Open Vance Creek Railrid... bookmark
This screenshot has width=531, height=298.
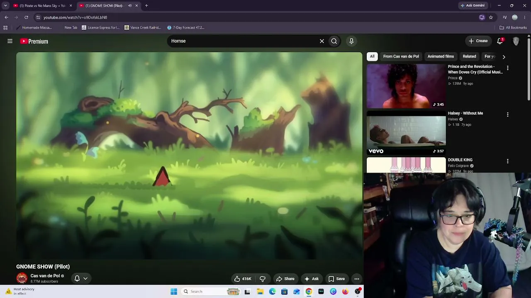pos(143,28)
